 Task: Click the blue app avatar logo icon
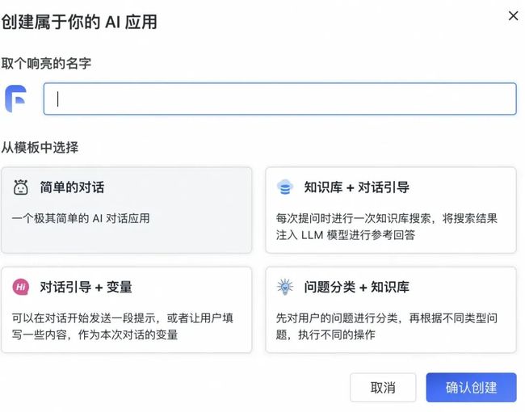click(x=15, y=99)
